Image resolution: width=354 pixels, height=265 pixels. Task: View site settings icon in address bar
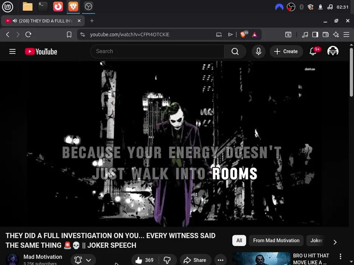[83, 35]
